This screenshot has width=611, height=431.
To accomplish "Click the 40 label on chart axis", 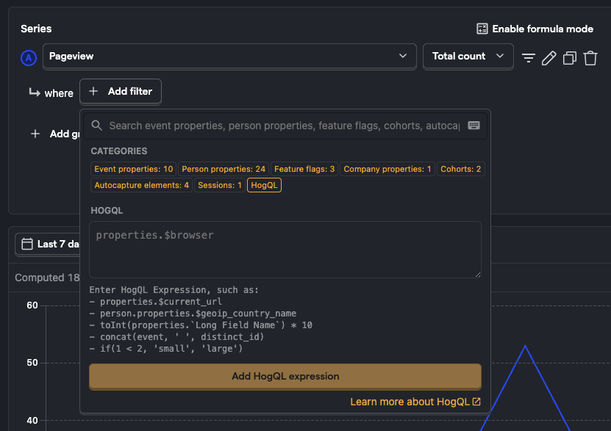I will 32,420.
